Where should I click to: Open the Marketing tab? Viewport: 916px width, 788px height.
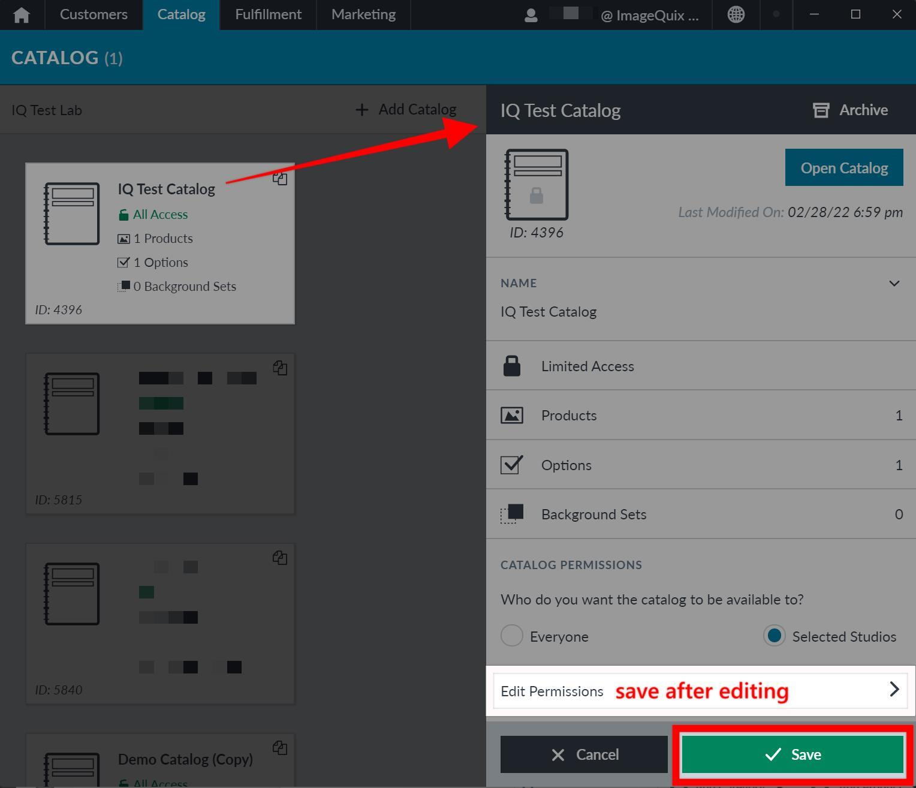click(363, 14)
